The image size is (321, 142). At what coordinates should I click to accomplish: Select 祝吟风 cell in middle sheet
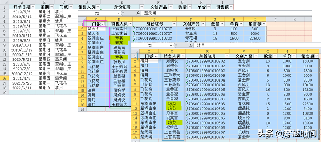[119, 62]
